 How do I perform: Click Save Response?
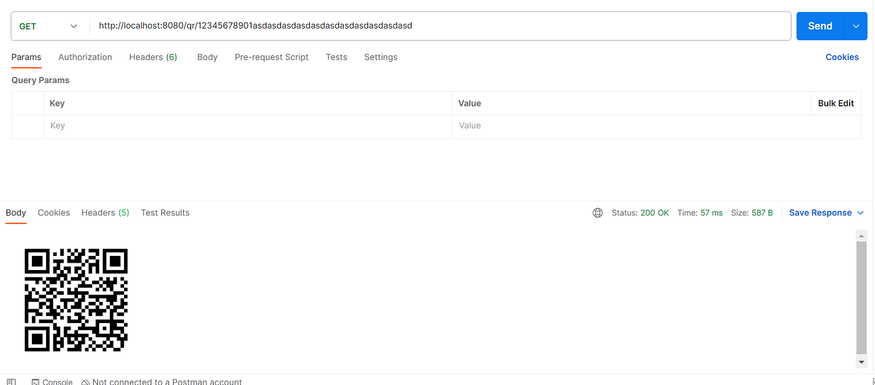coord(820,213)
